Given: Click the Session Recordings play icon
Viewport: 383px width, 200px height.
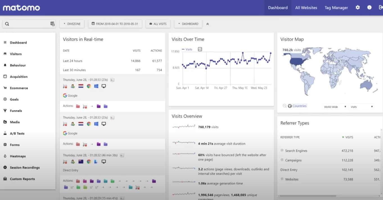Looking at the screenshot, I should point(5,167).
